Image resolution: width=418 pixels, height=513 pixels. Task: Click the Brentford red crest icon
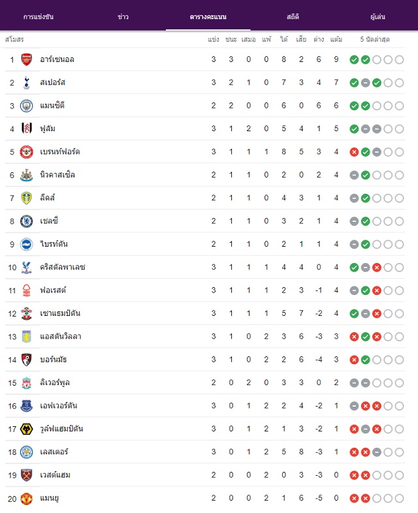27,152
